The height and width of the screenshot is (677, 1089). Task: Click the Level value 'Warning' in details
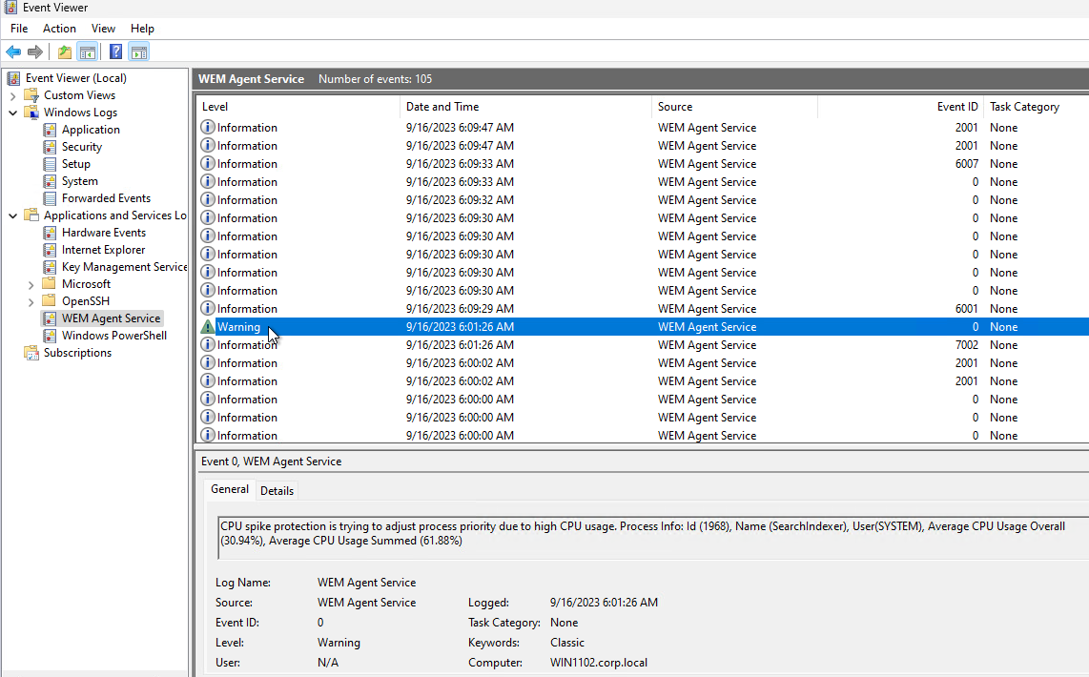[x=339, y=643]
